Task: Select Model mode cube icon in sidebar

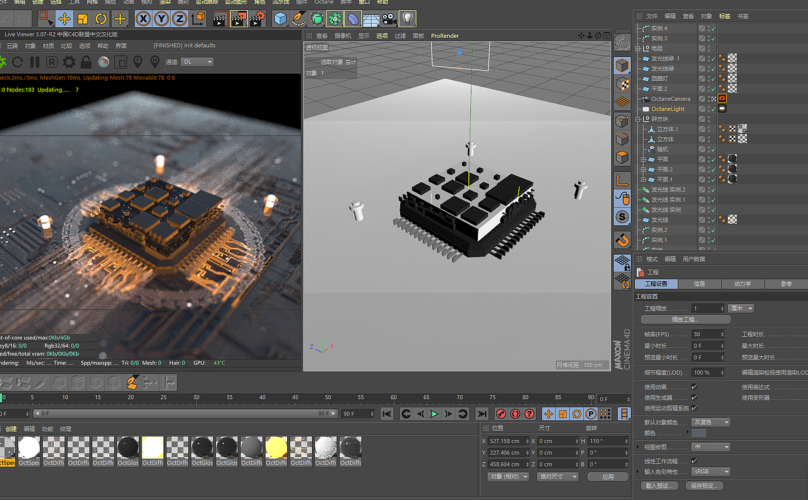Action: pos(622,66)
